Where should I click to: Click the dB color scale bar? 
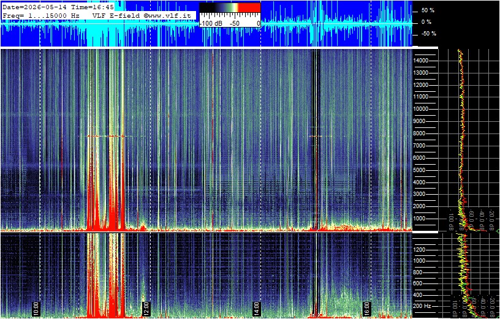coord(230,7)
